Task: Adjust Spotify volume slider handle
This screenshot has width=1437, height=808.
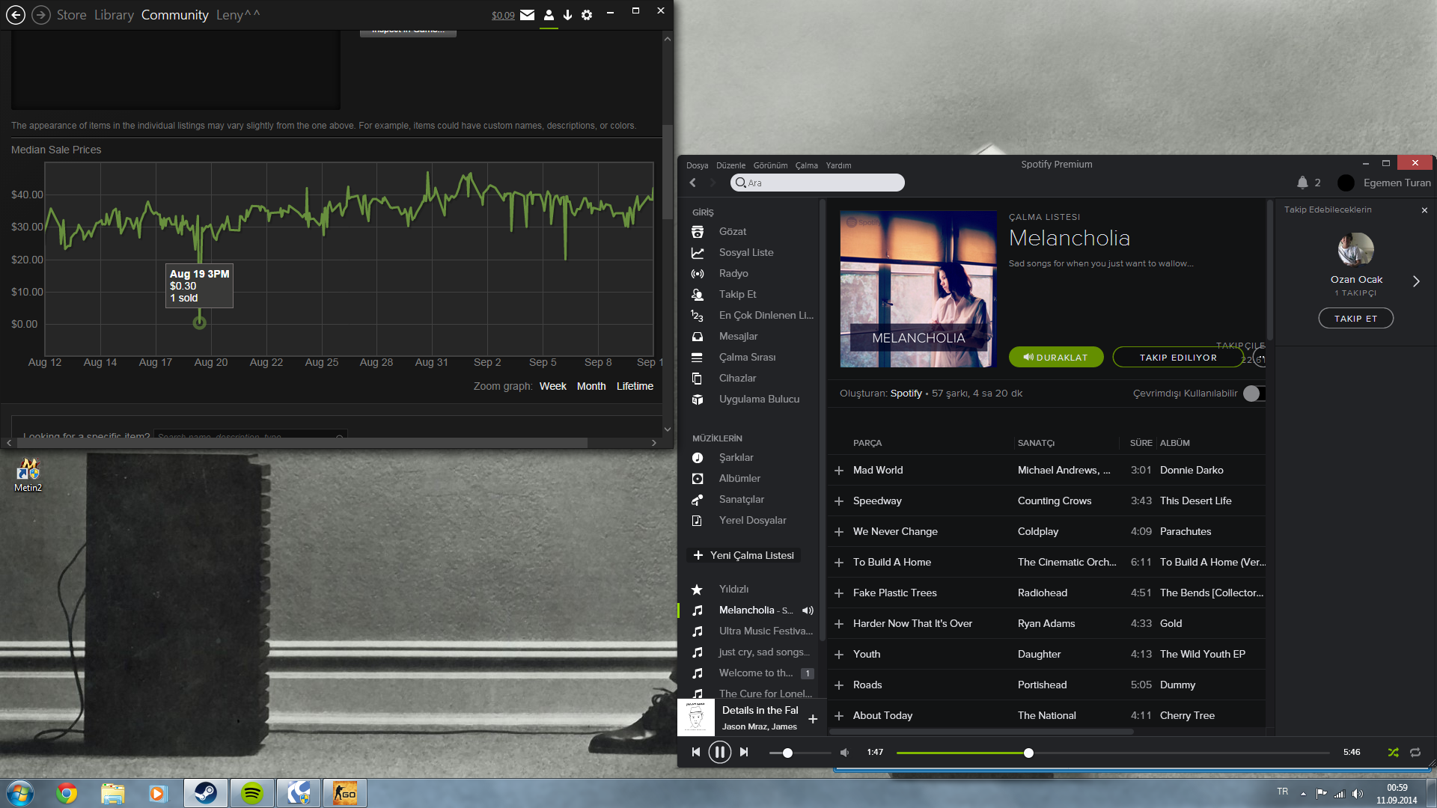Action: 787,753
